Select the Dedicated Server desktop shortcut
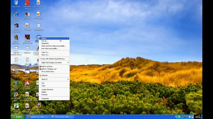 pos(27,5)
